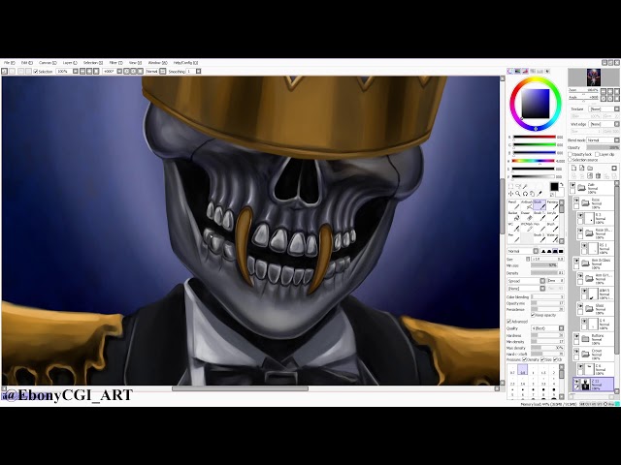Choose the 0.8 brush size preset

[522, 370]
